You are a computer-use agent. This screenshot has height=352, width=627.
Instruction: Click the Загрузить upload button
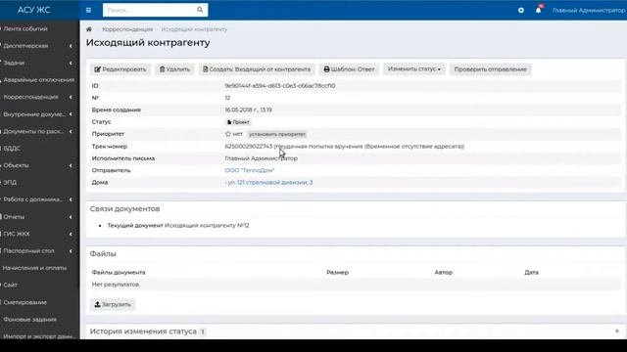pyautogui.click(x=113, y=304)
